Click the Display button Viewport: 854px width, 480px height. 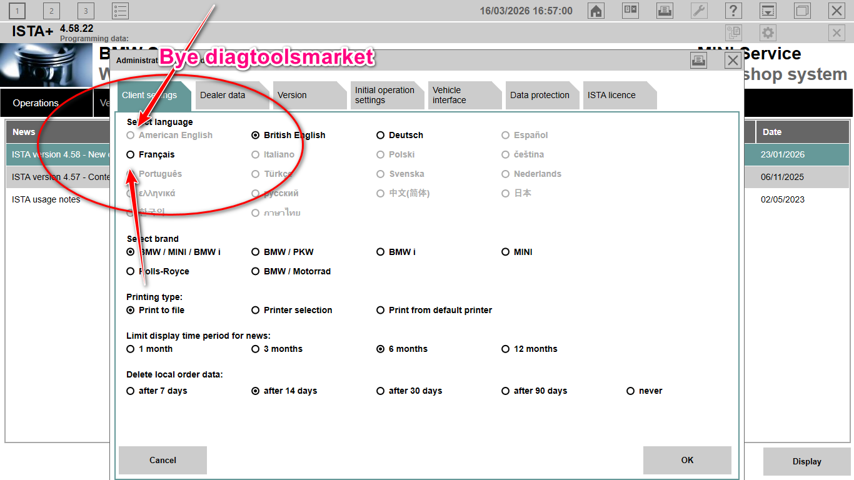coord(806,461)
